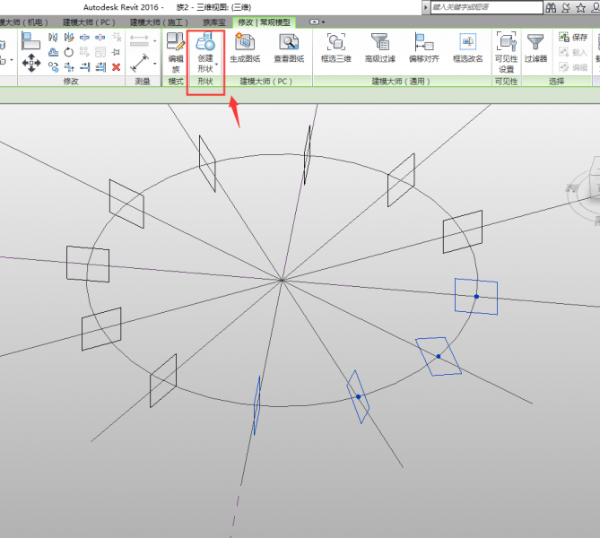Select the 框选三维 tool

point(336,49)
